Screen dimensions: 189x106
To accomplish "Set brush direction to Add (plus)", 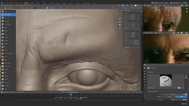I will click(49, 8).
